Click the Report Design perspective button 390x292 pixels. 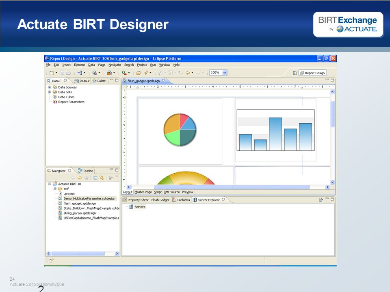[x=312, y=73]
